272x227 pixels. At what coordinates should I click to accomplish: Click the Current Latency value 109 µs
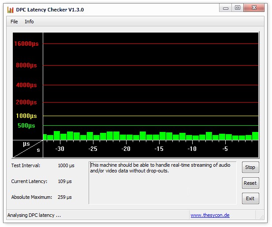(x=65, y=181)
